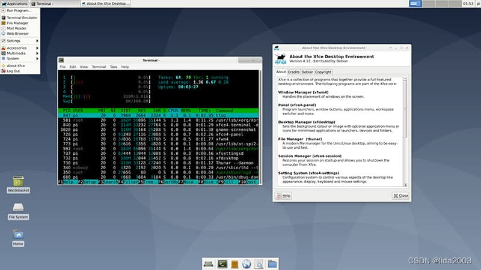
Task: Open Help menu in Terminal window
Action: click(x=125, y=67)
